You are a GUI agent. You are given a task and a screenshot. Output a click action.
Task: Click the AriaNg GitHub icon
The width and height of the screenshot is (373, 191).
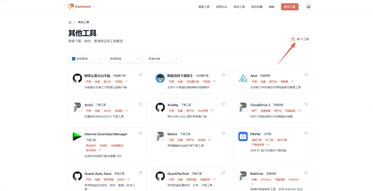point(160,107)
